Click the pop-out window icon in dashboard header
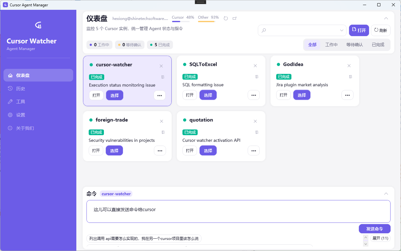 (234, 18)
